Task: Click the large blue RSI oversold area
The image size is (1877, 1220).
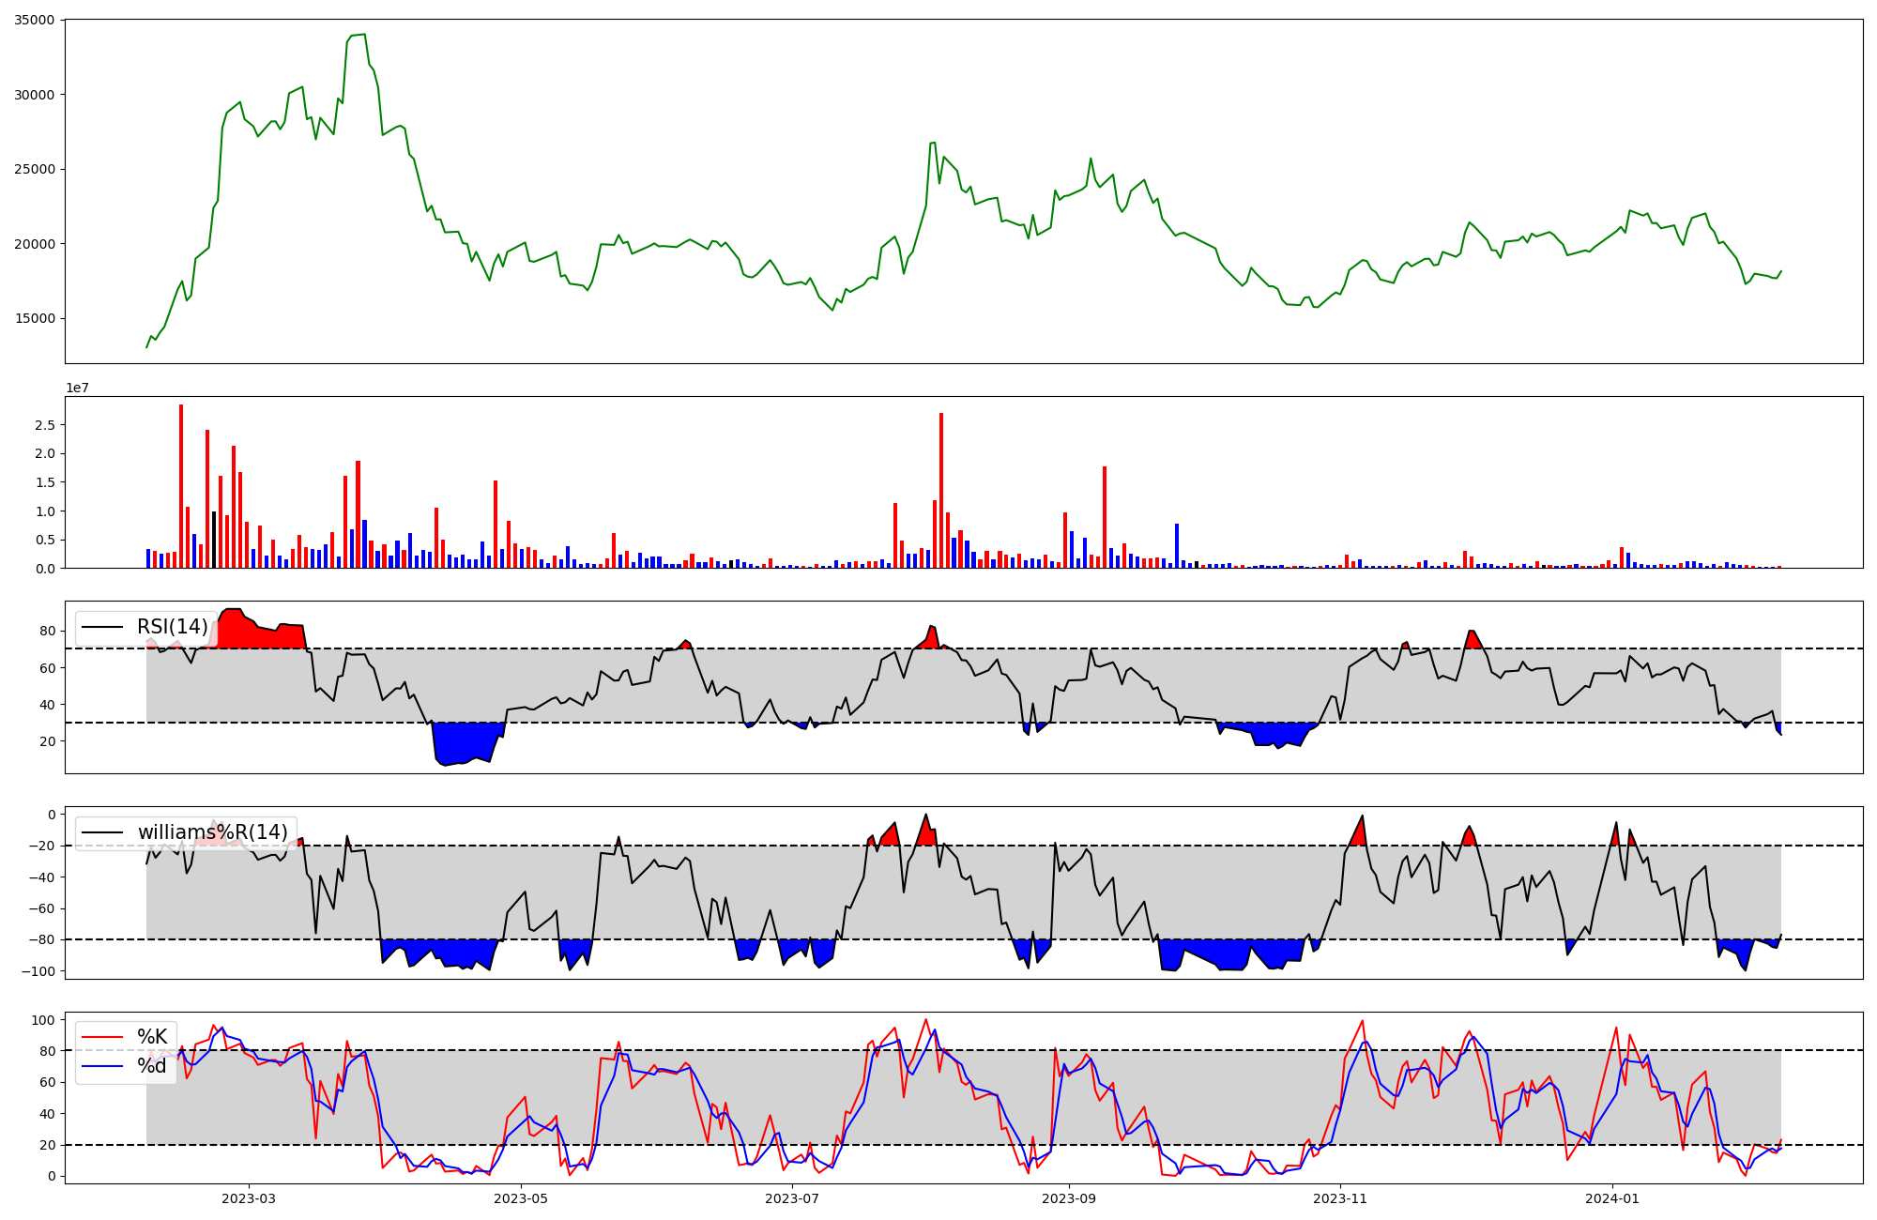Action: [x=465, y=743]
